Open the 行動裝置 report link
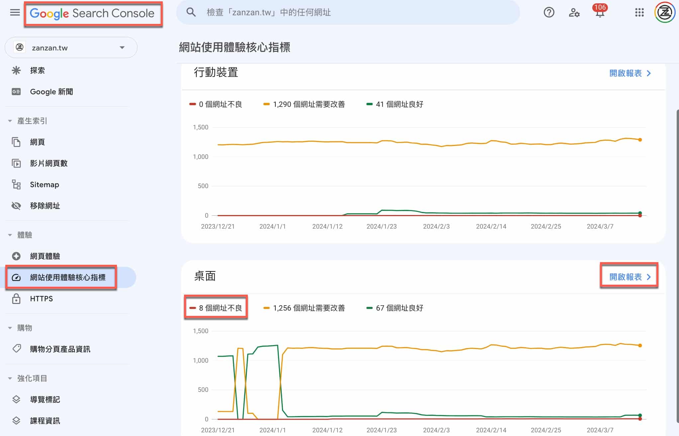Image resolution: width=679 pixels, height=436 pixels. (630, 73)
